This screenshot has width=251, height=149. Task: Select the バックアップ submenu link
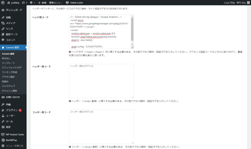click(8, 86)
